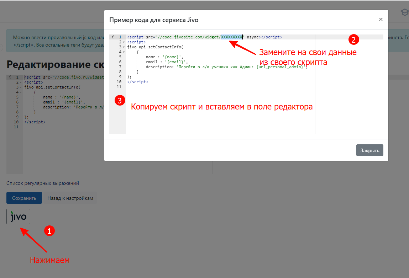The height and width of the screenshot is (278, 409).
Task: Close the Jivo code example dialog
Action: click(x=381, y=19)
